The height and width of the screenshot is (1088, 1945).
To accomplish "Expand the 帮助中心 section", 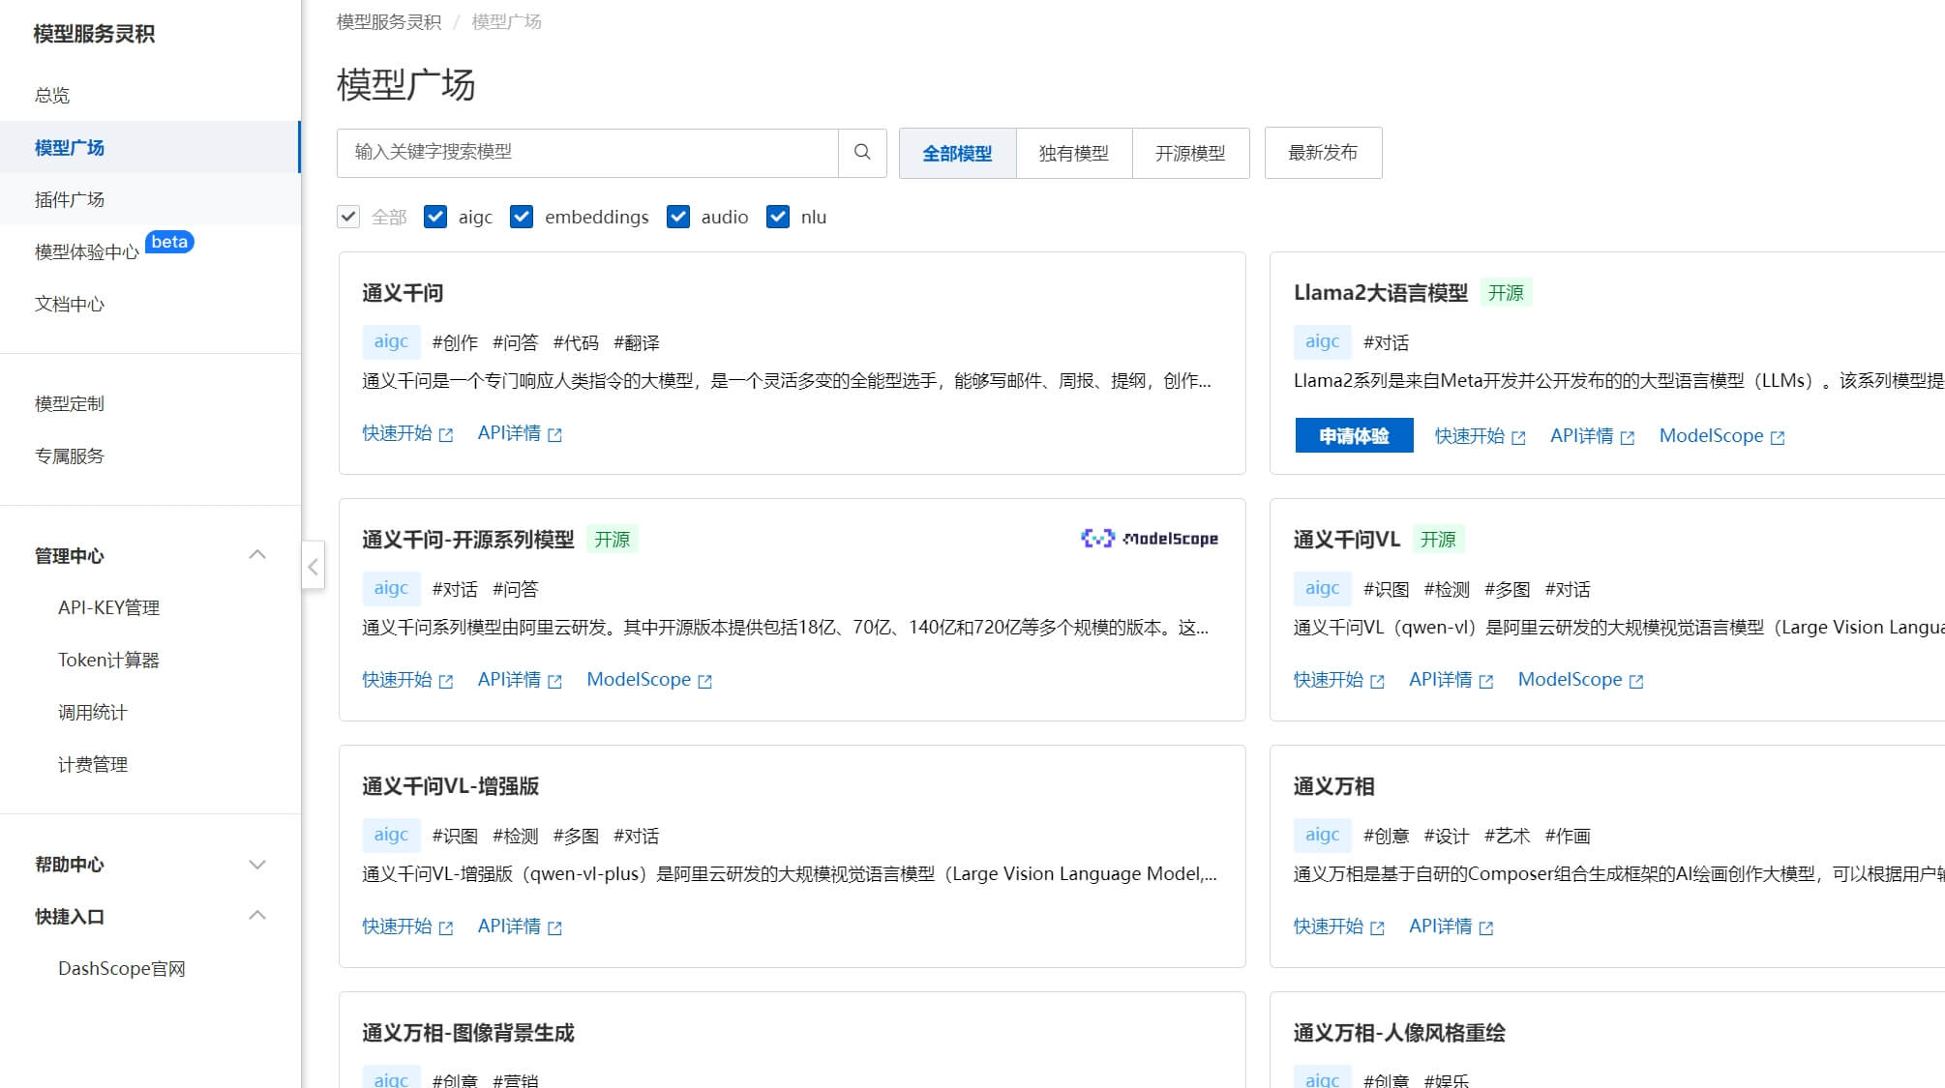I will 256,865.
